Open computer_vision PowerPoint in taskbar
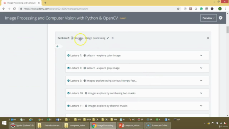Image resolution: width=229 pixels, height=129 pixels. click(130, 125)
